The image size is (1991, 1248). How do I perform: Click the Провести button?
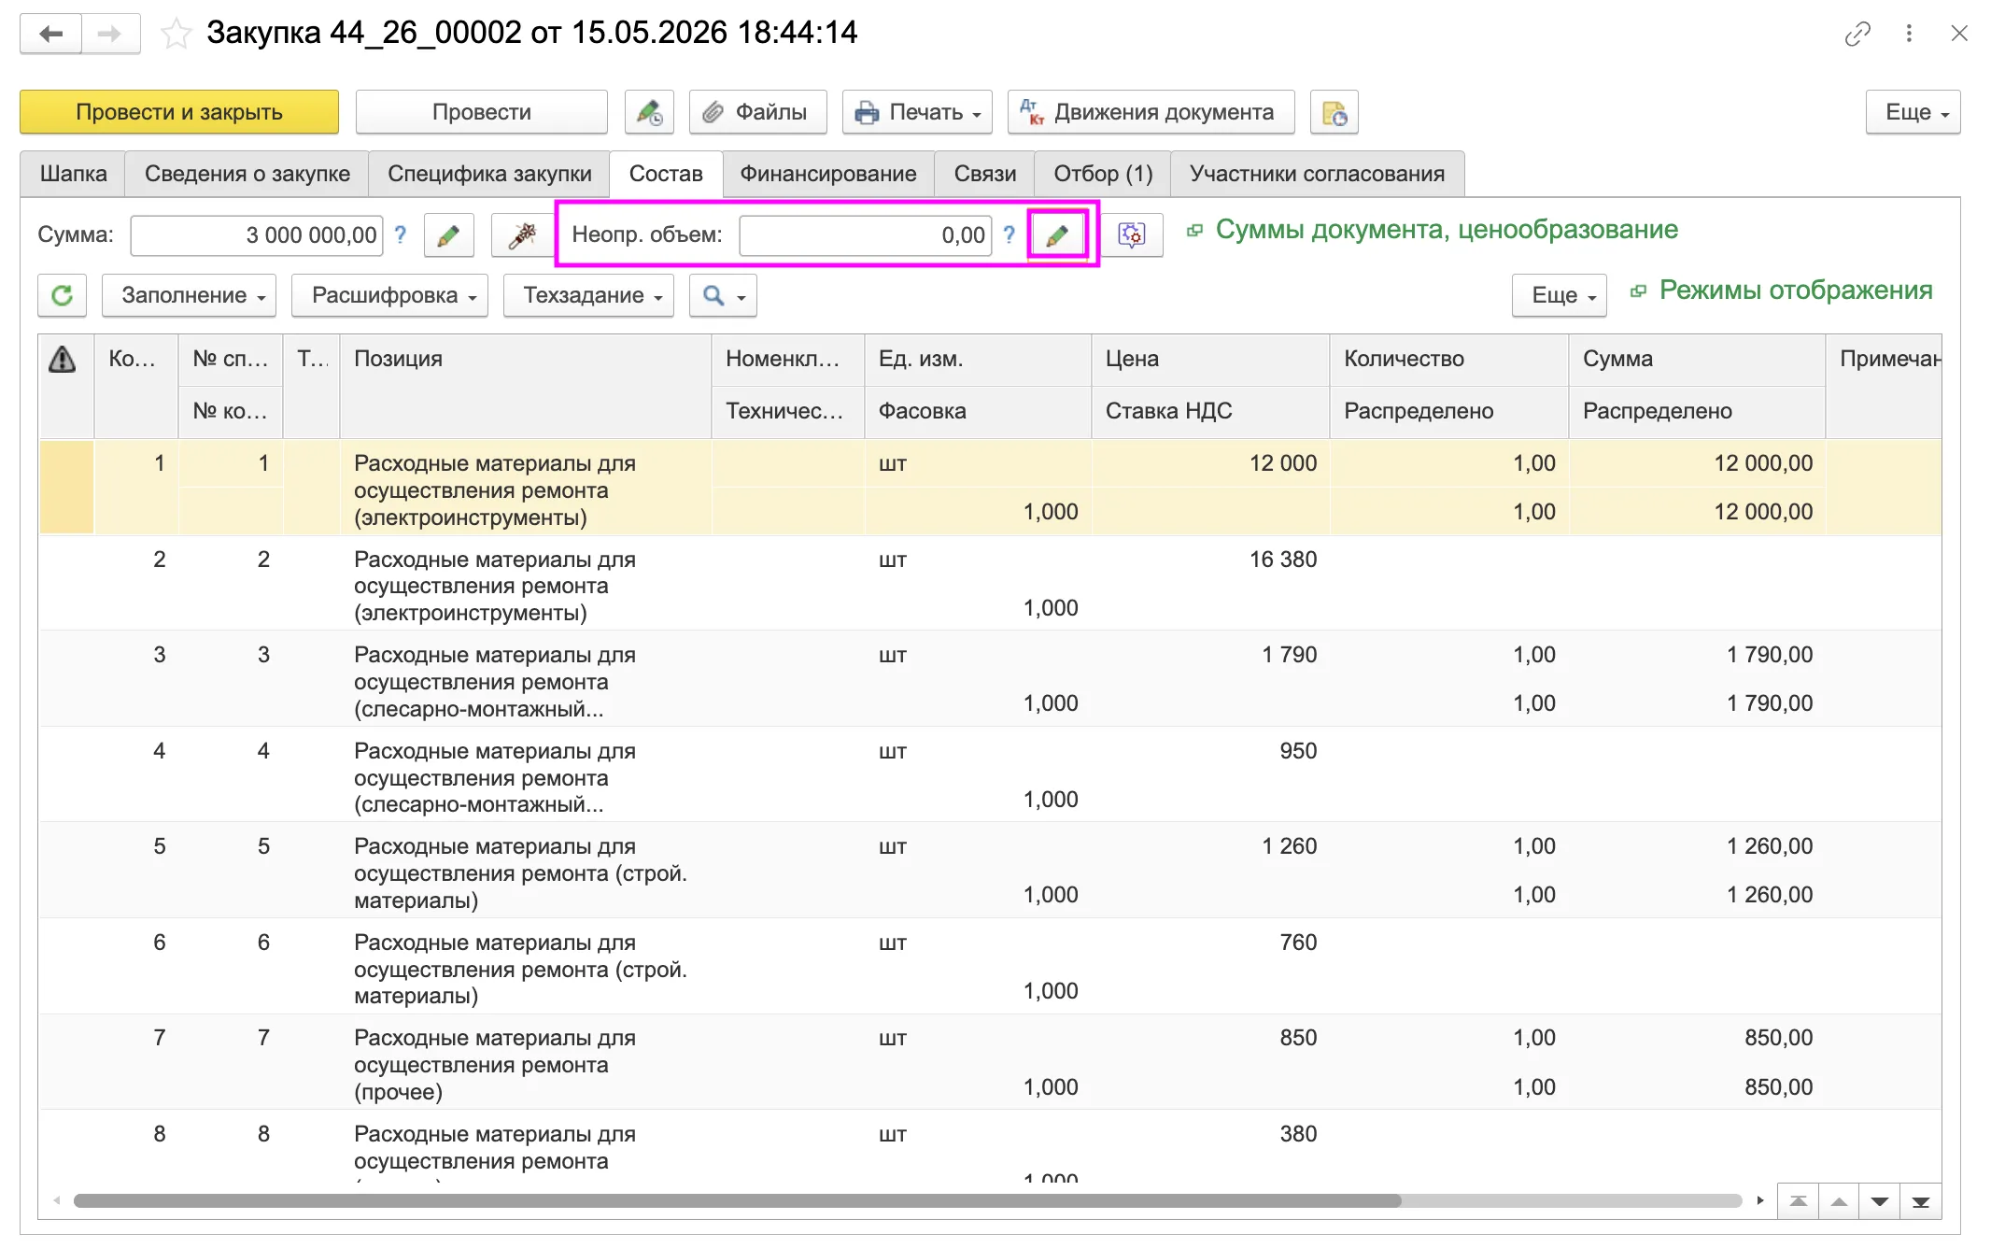click(482, 112)
